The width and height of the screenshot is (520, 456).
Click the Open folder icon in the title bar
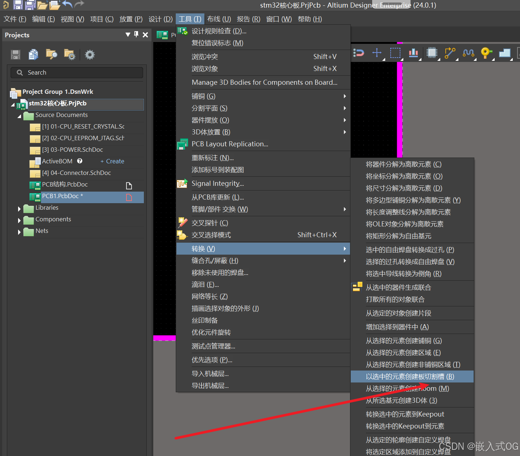click(x=42, y=5)
